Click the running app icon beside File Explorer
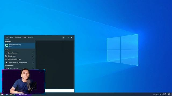Image resolution: width=172 pixels, height=96 pixels. 15,95
